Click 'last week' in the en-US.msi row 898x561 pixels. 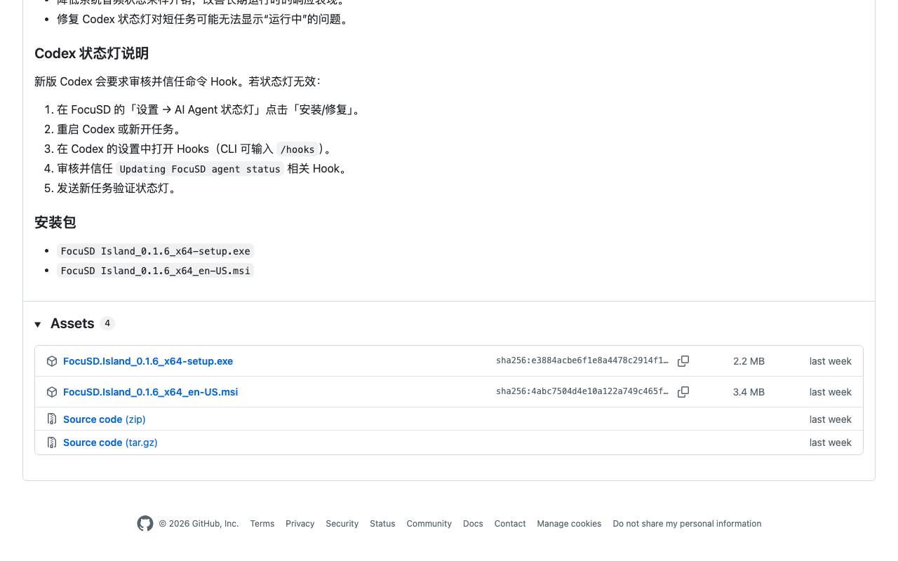(831, 392)
